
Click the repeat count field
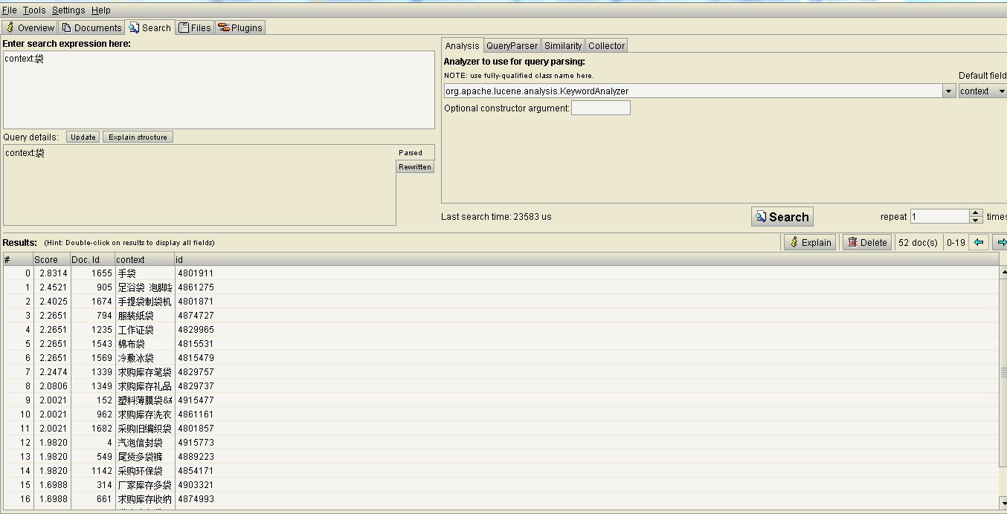pos(940,216)
